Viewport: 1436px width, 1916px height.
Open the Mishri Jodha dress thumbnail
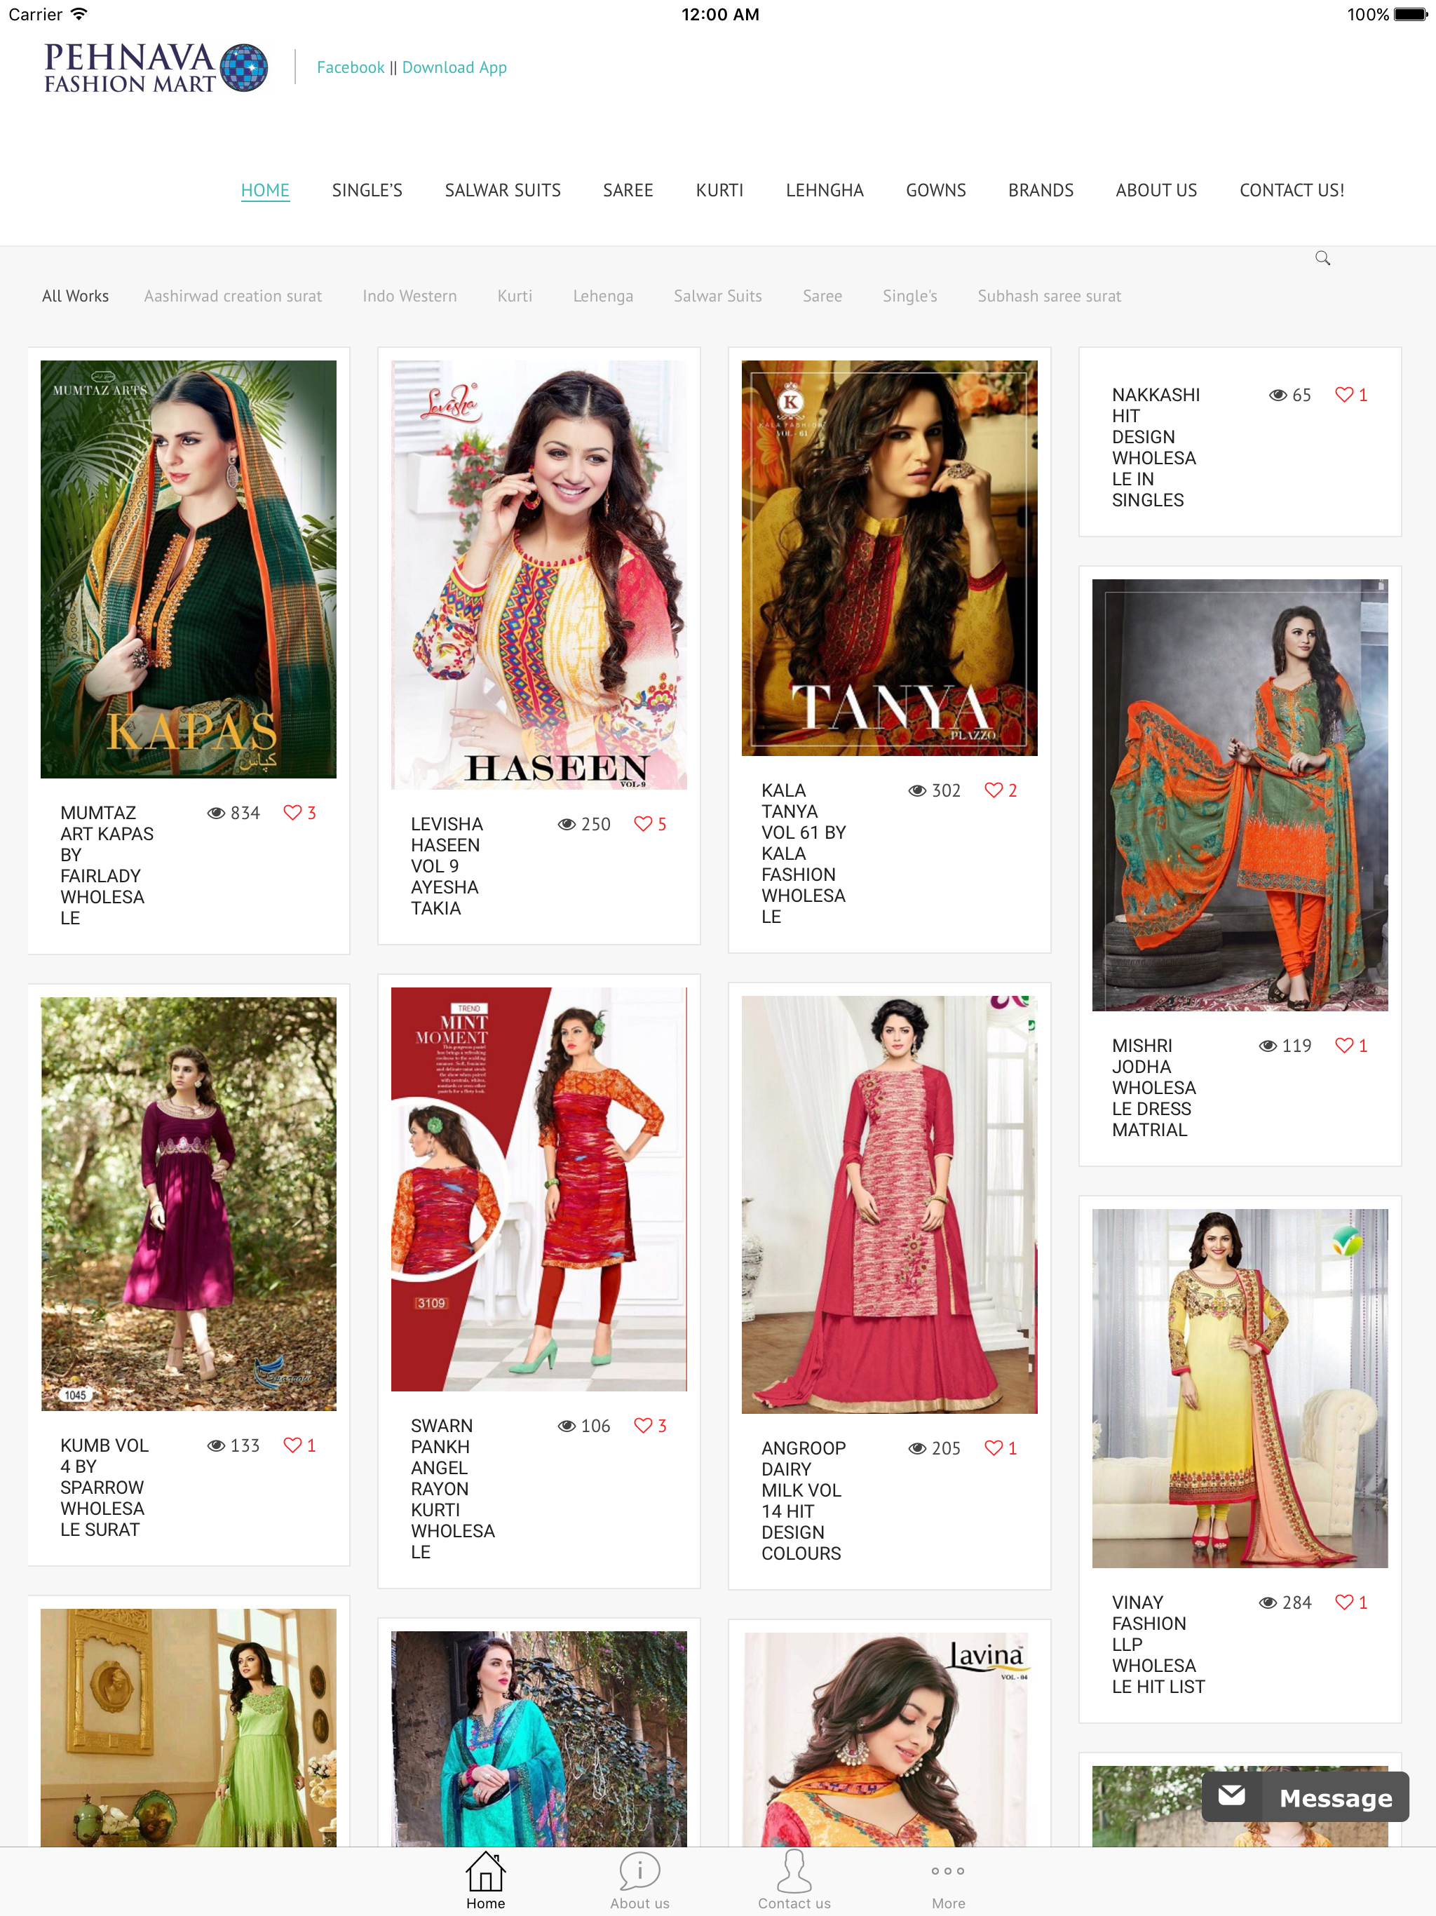(1240, 795)
